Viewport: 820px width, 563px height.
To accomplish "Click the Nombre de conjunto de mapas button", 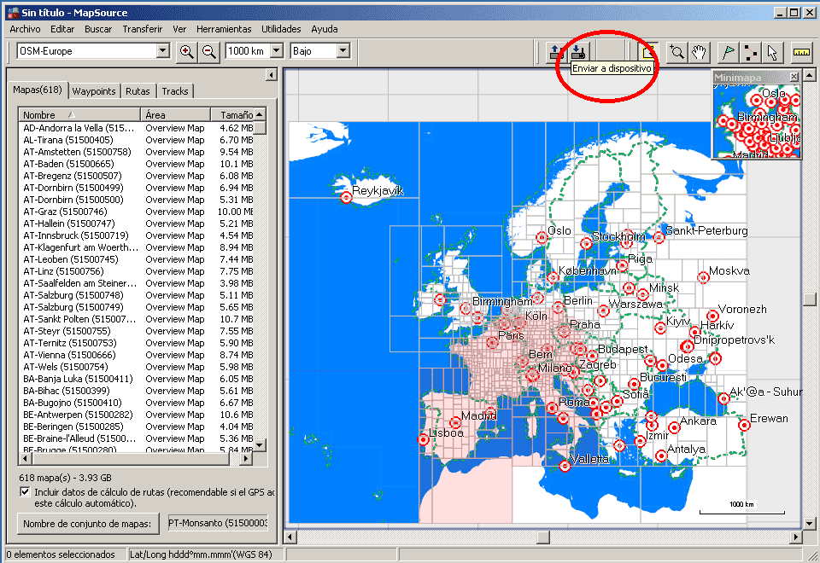I will [87, 523].
